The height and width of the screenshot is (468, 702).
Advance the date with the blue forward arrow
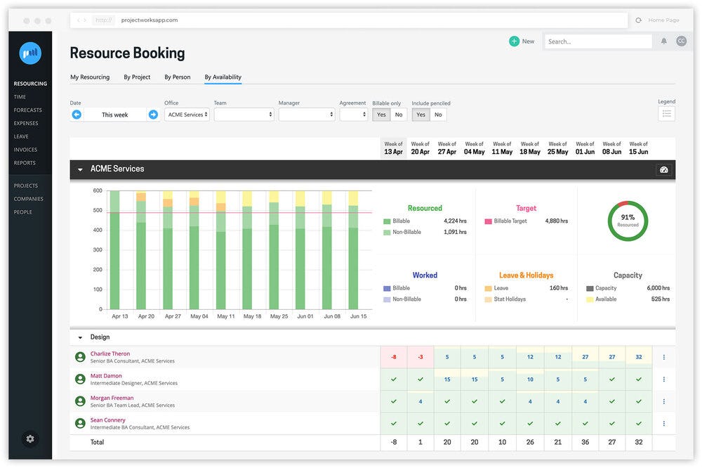[153, 113]
